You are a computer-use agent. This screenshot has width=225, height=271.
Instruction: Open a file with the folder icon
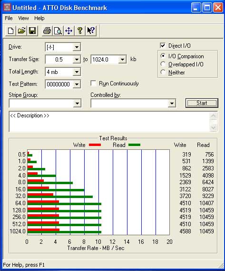21,31
